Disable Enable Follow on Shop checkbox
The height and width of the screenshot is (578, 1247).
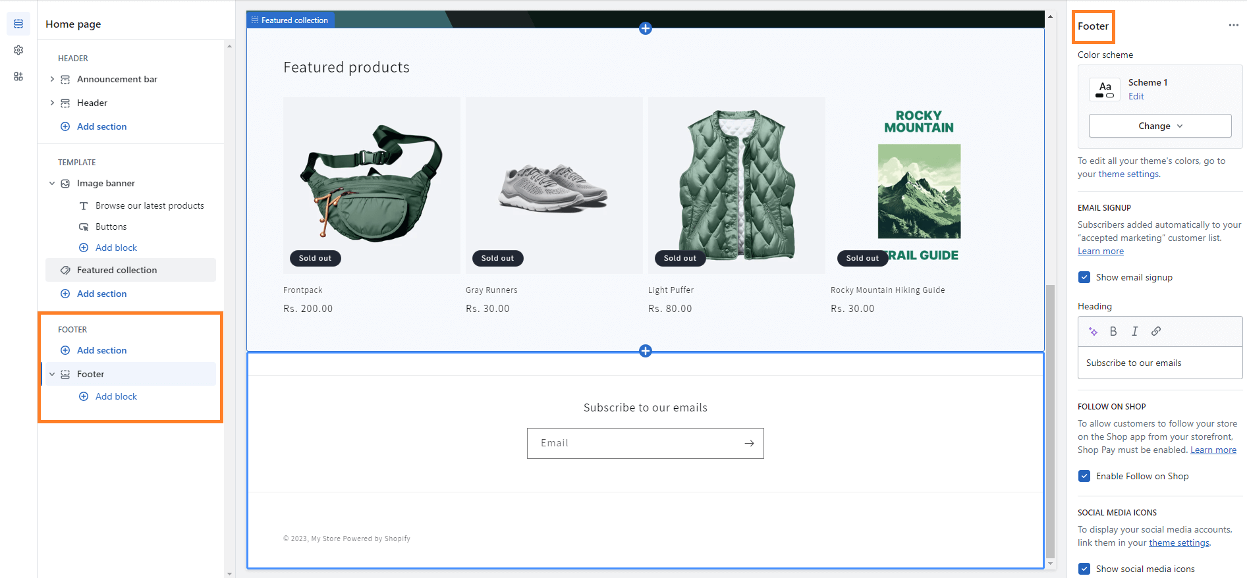pos(1084,476)
